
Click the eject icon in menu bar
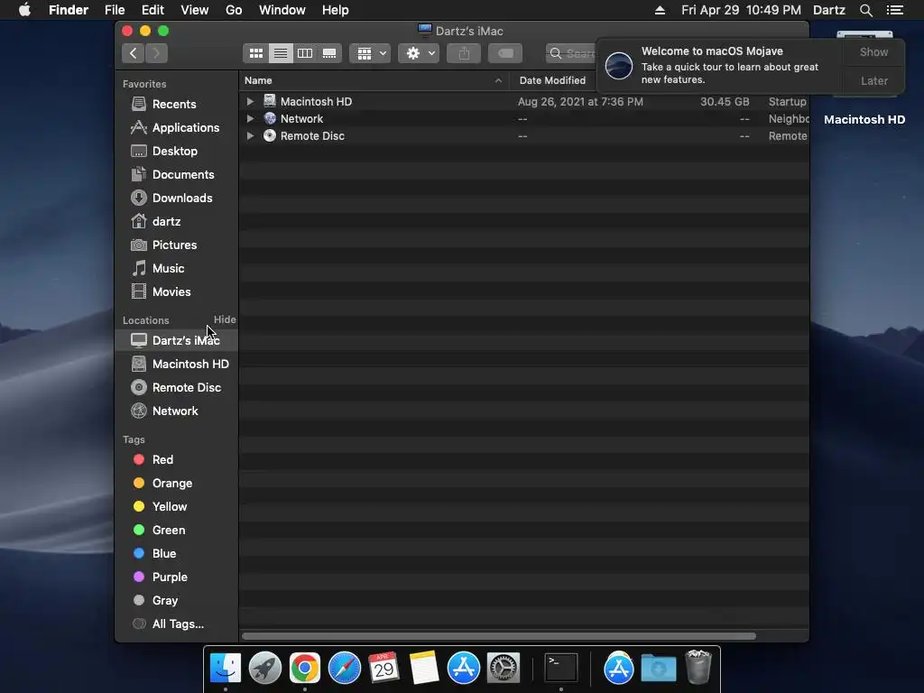coord(660,10)
